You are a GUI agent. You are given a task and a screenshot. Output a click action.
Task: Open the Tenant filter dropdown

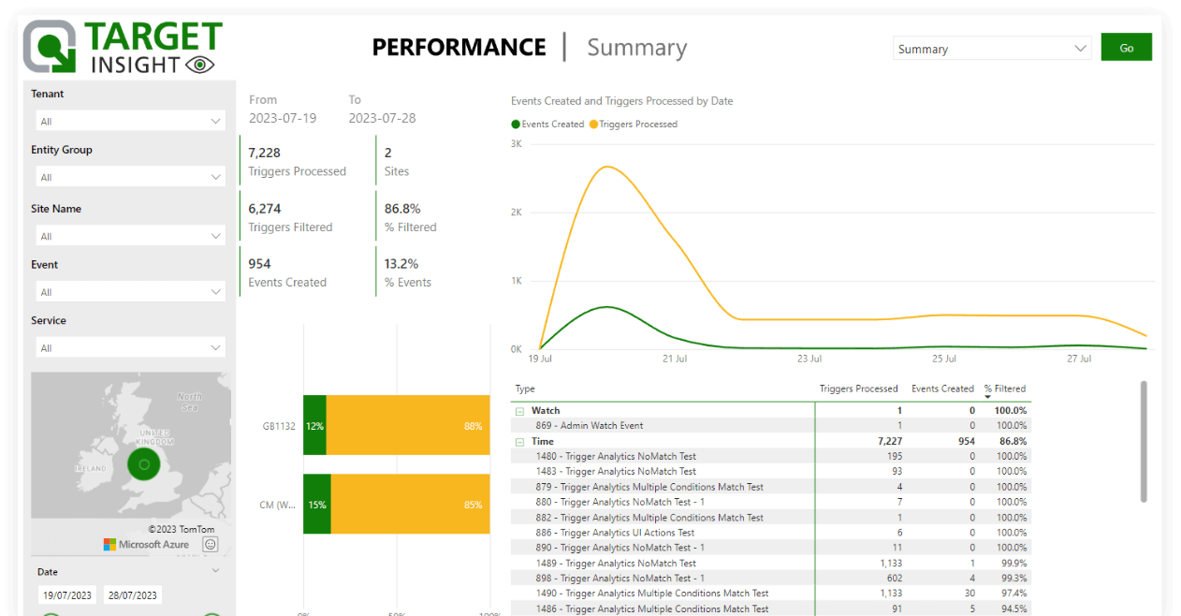coord(130,122)
